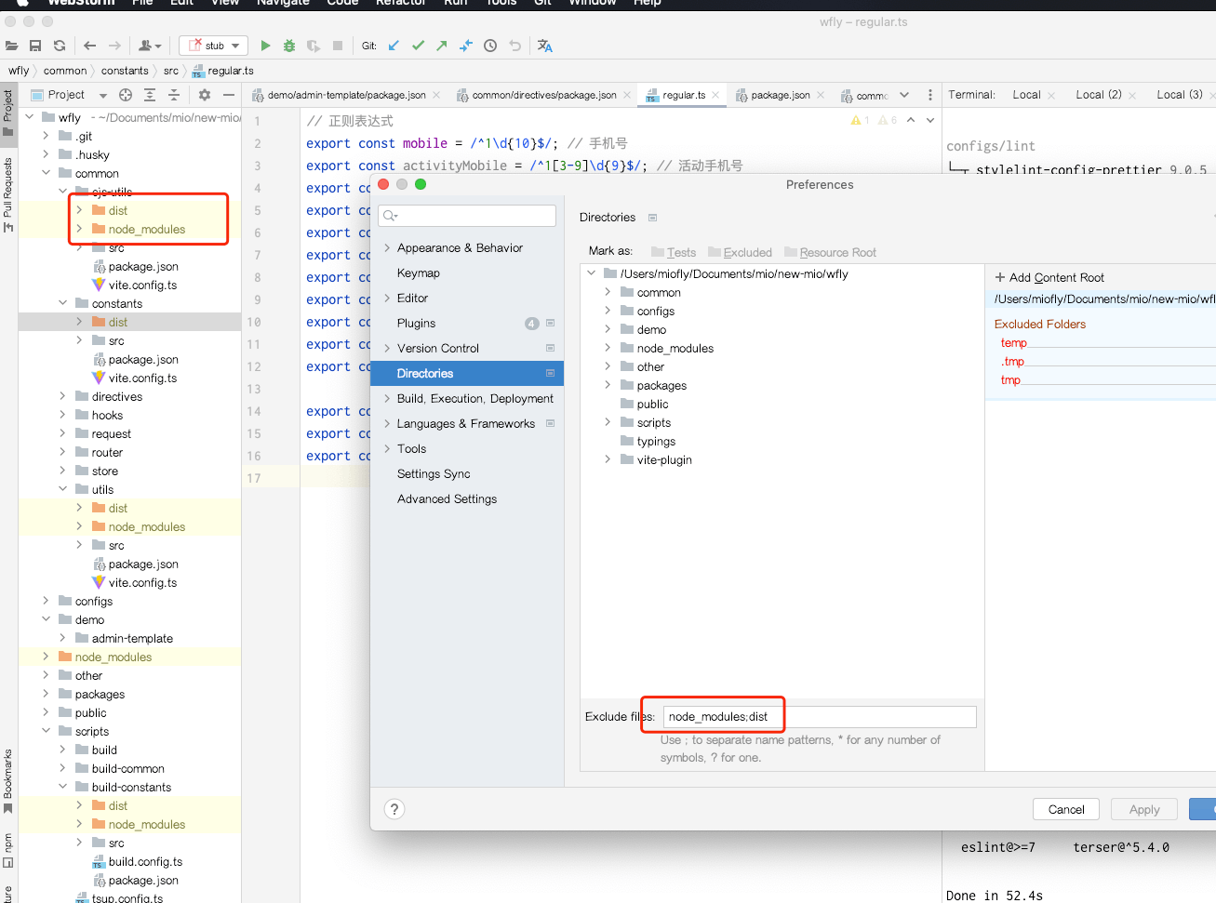1216x903 pixels.
Task: Show hidden editor tabs with the chevron
Action: click(x=904, y=95)
